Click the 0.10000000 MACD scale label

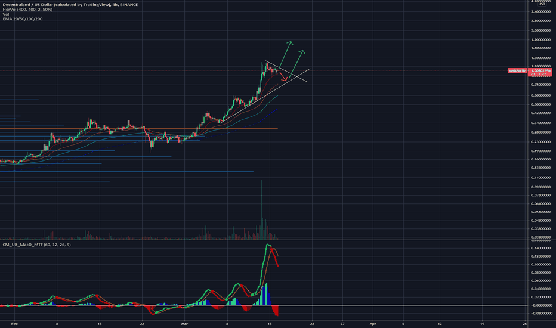(x=540, y=265)
